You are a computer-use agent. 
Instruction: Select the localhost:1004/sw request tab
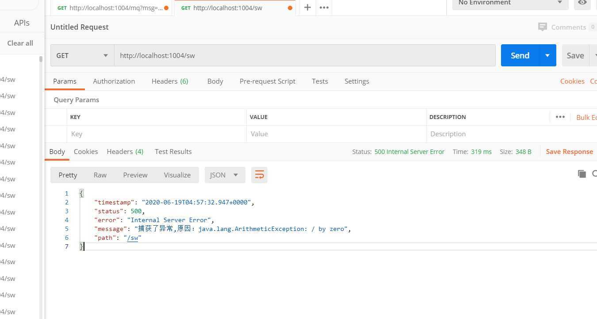(235, 8)
